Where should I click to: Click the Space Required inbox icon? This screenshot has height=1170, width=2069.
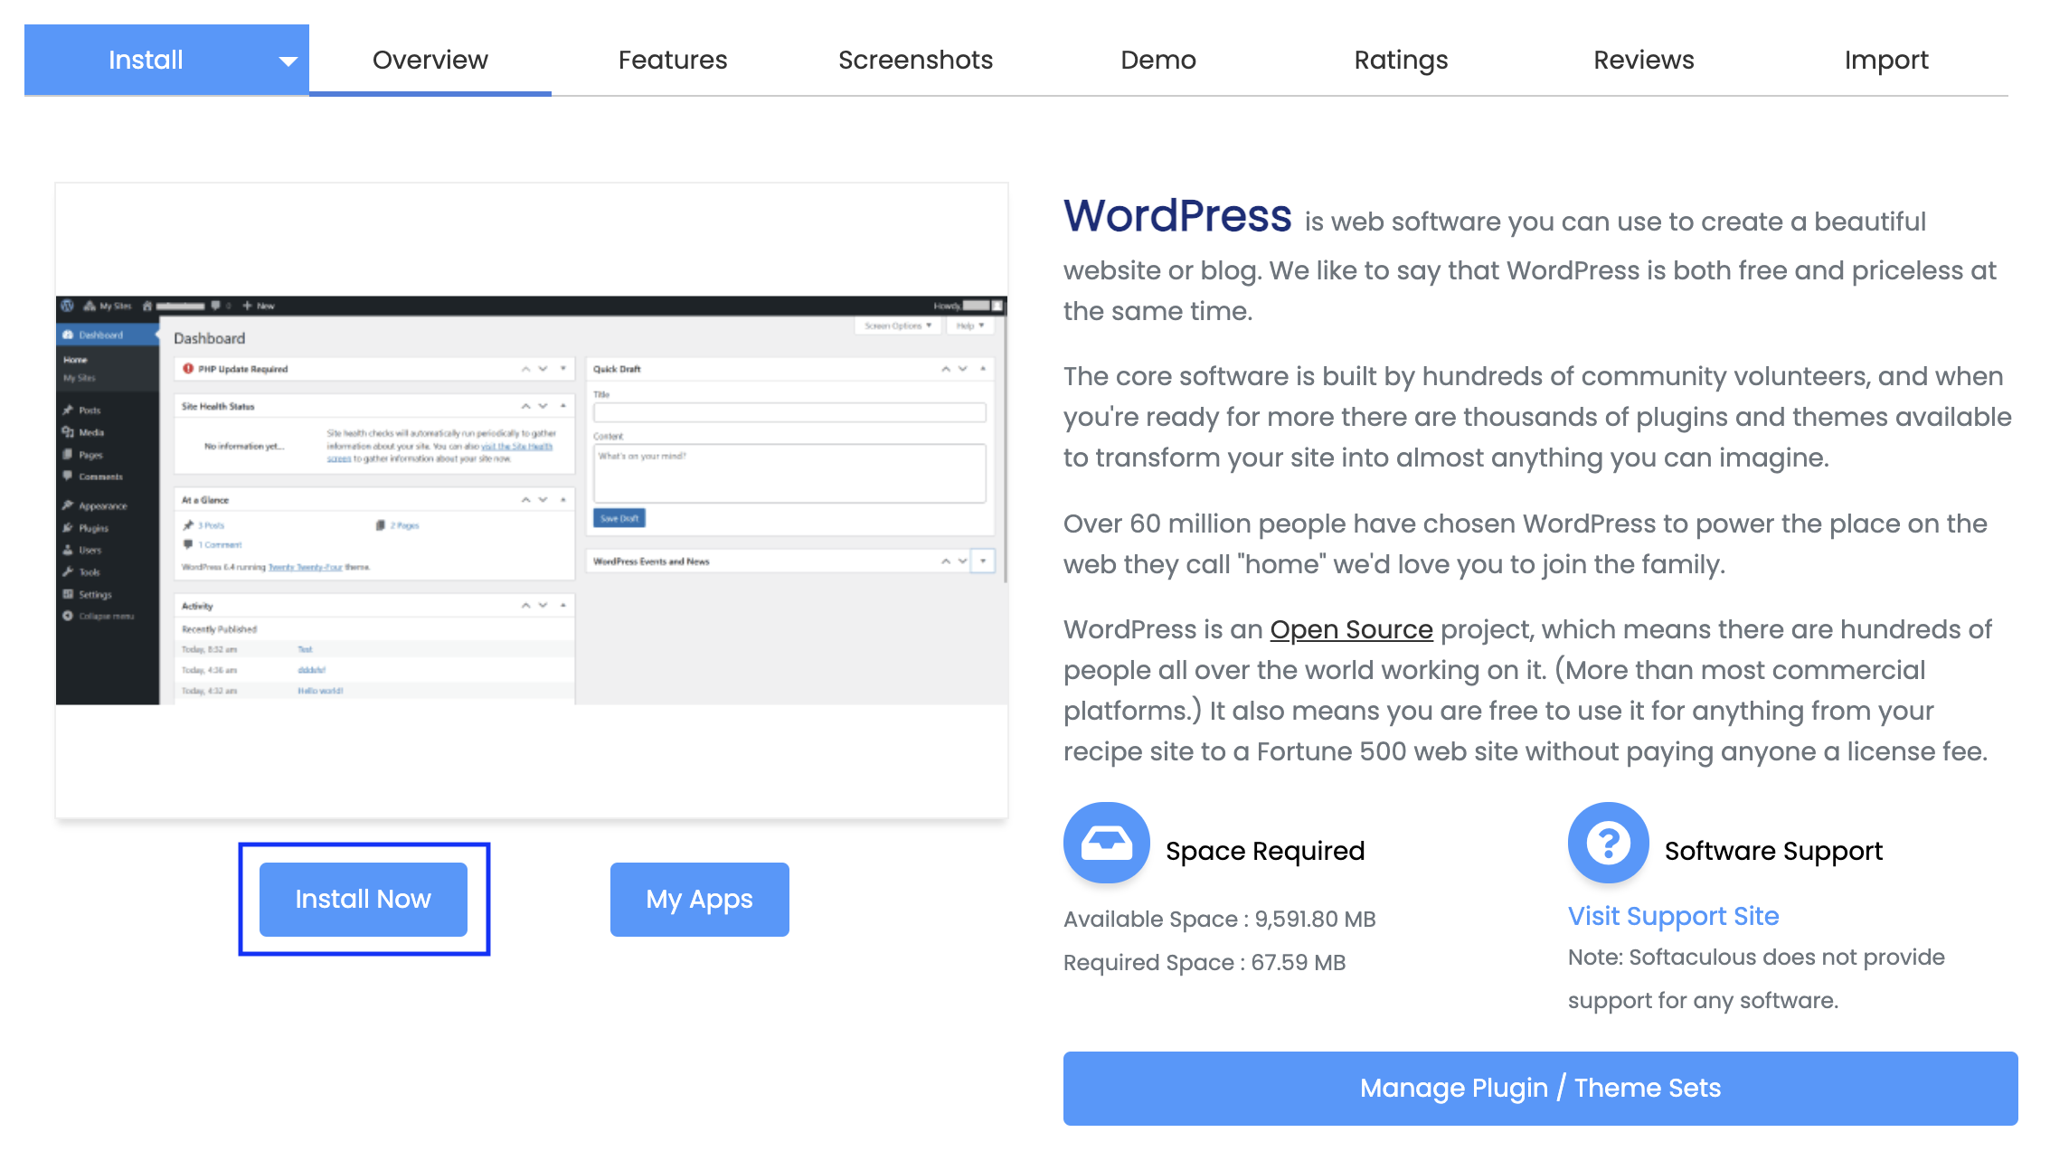tap(1106, 843)
